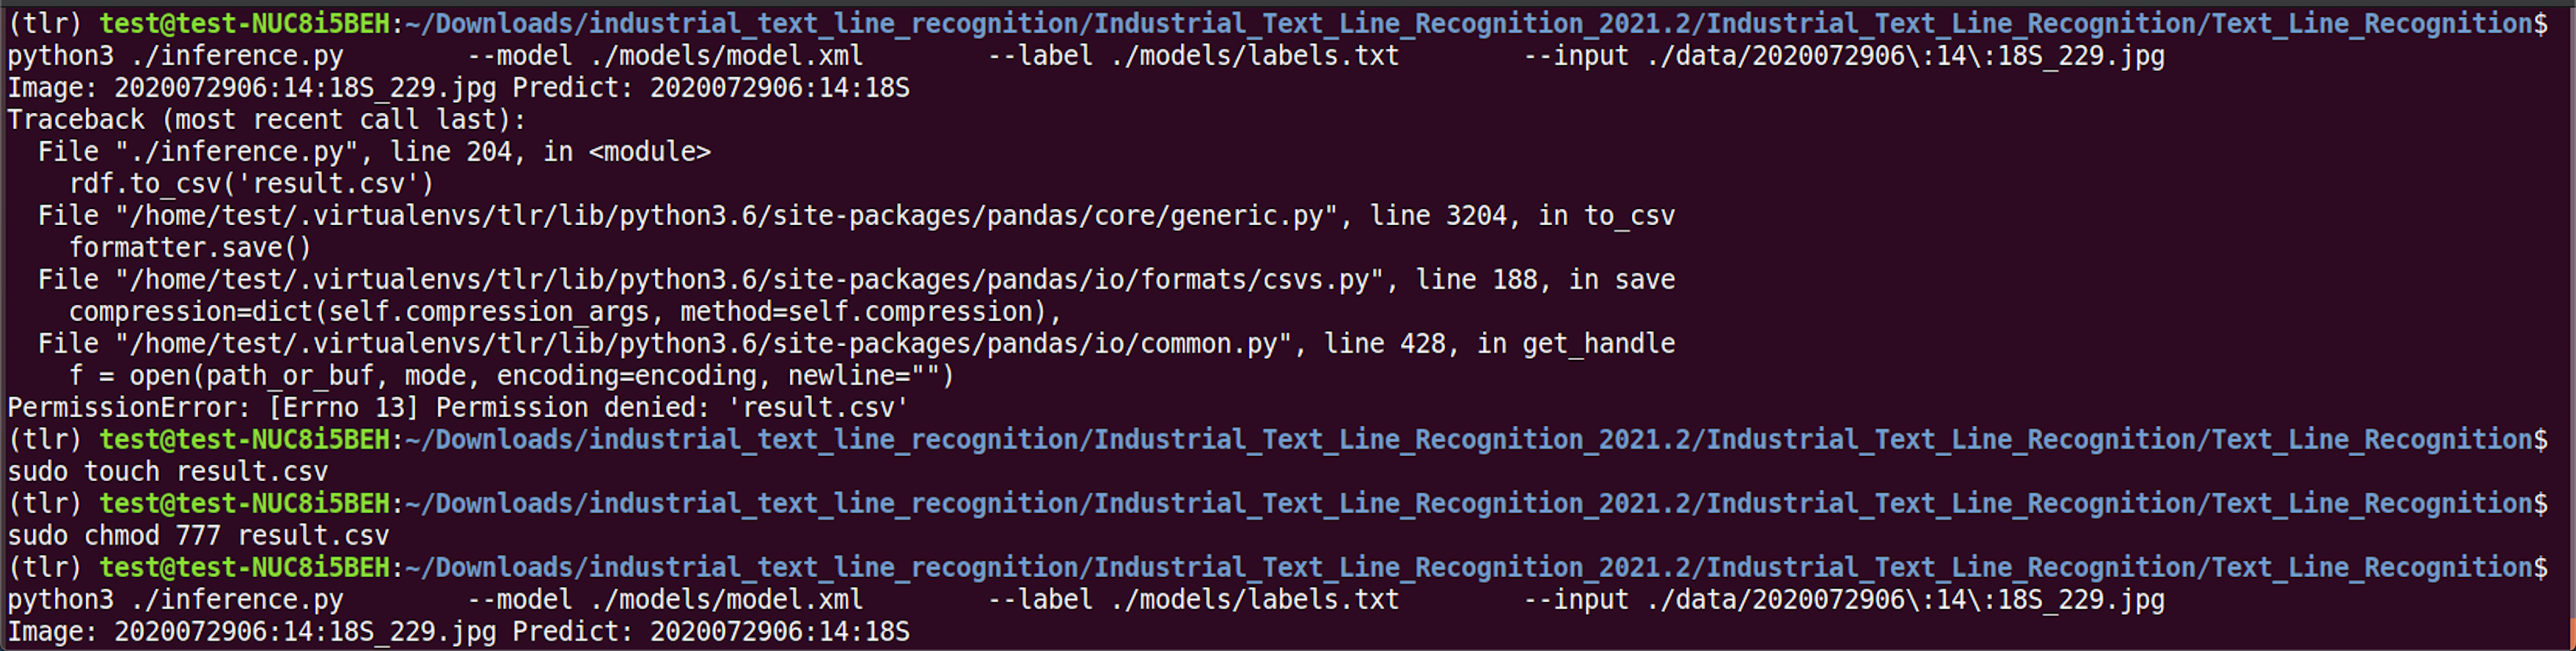The height and width of the screenshot is (651, 2576).
Task: Click the 'sudo chmod 777 result.csv' command
Action: 198,536
